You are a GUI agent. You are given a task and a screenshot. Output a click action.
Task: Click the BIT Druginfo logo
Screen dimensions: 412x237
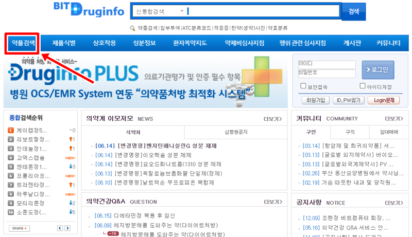[x=89, y=9]
